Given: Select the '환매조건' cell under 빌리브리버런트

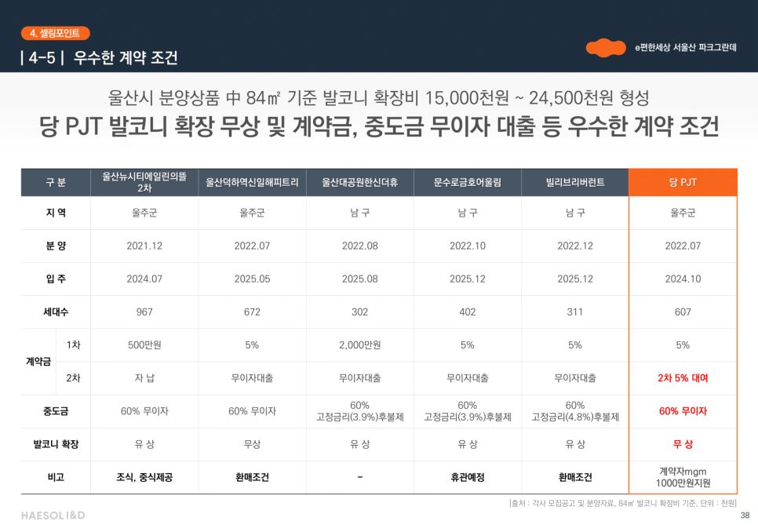Looking at the screenshot, I should (575, 478).
